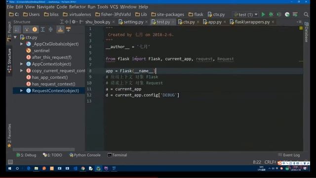Open the 6: TODO tool window
Image resolution: width=316 pixels, height=178 pixels.
[52, 155]
